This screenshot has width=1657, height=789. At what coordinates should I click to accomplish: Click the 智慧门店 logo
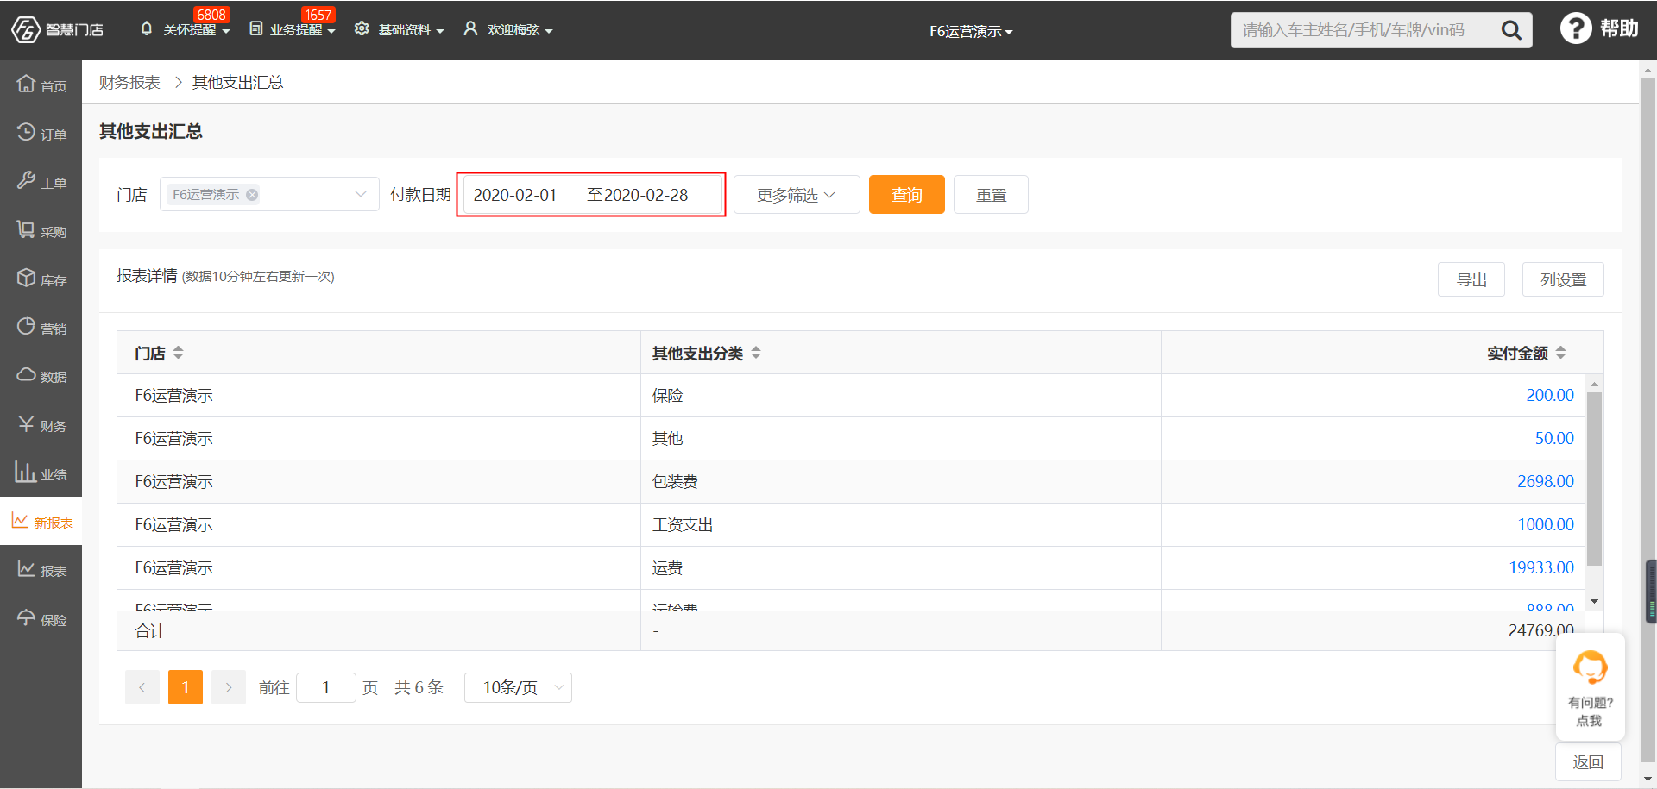point(57,30)
